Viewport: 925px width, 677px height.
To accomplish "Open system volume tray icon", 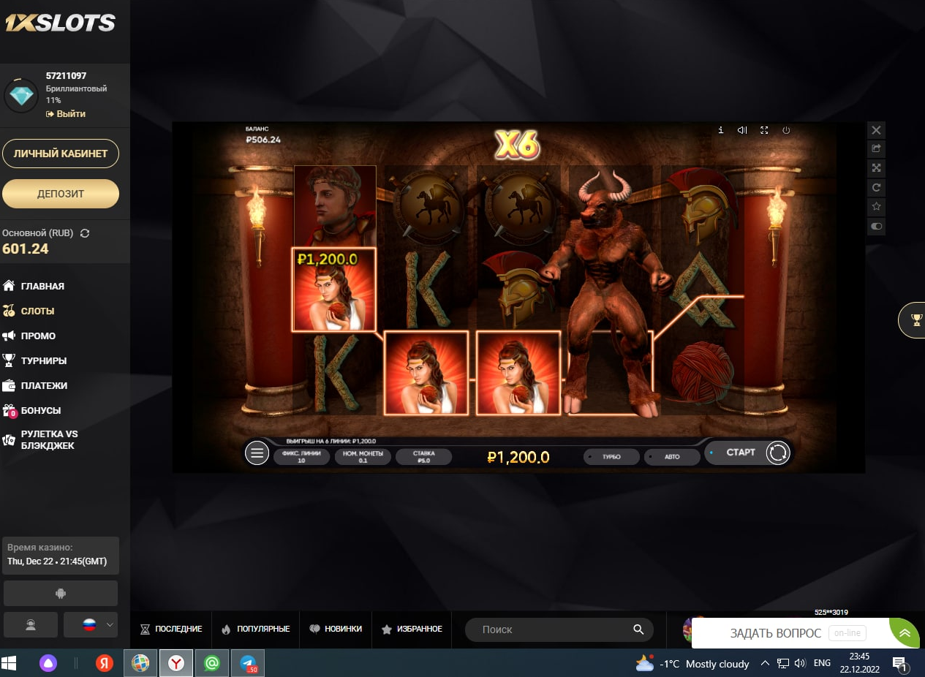I will point(800,664).
